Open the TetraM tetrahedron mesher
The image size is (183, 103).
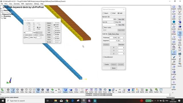pyautogui.click(x=174, y=37)
